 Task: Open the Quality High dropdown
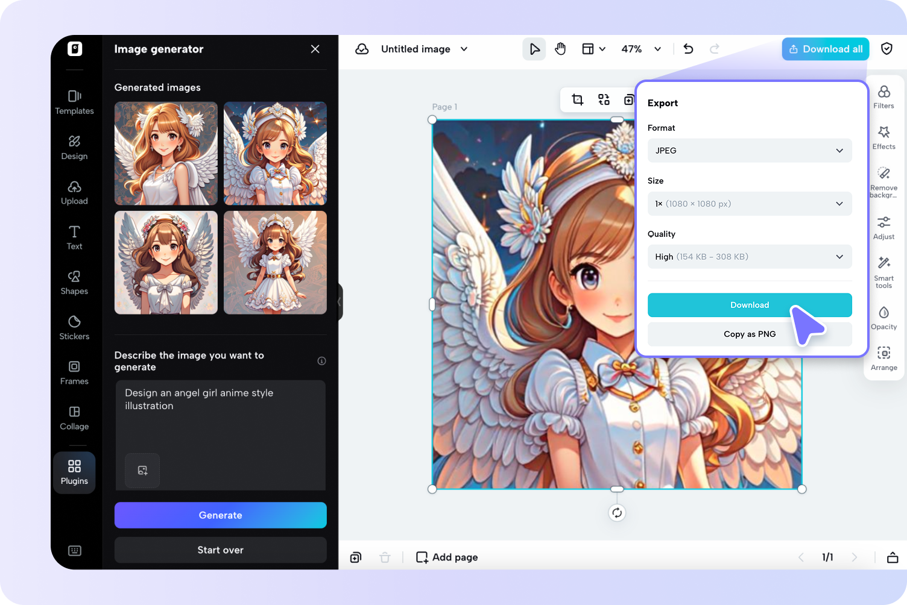pyautogui.click(x=750, y=257)
